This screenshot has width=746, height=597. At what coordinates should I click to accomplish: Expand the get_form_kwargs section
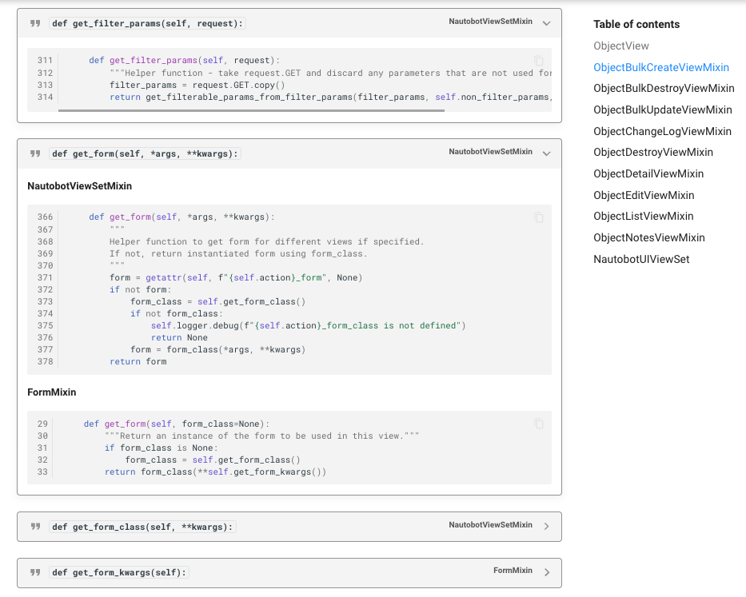coord(546,572)
